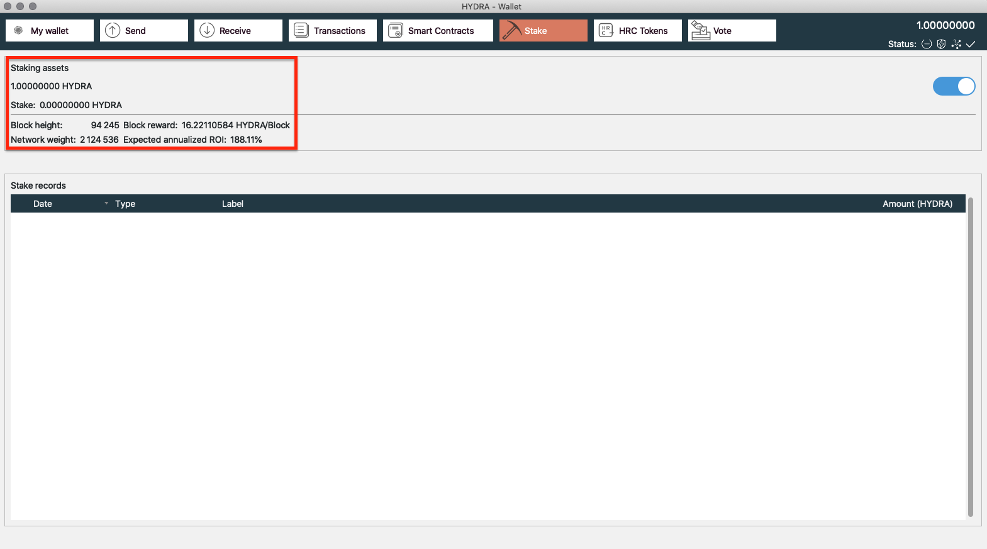Click the wallet encryption shield icon
Viewport: 987px width, 549px height.
pos(941,44)
